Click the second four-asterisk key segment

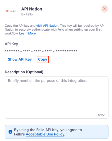[37, 51]
